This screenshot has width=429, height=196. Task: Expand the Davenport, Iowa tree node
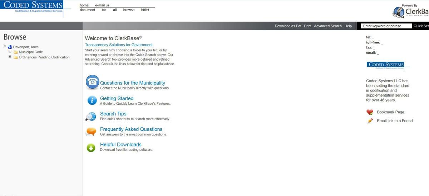pos(4,46)
